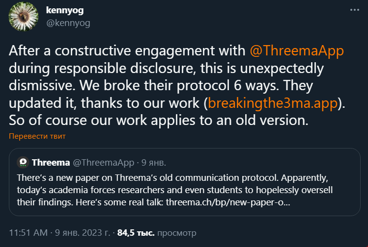Click the bold Threema name in quote

point(51,162)
